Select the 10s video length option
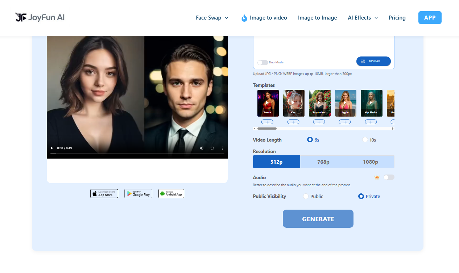 click(x=364, y=139)
